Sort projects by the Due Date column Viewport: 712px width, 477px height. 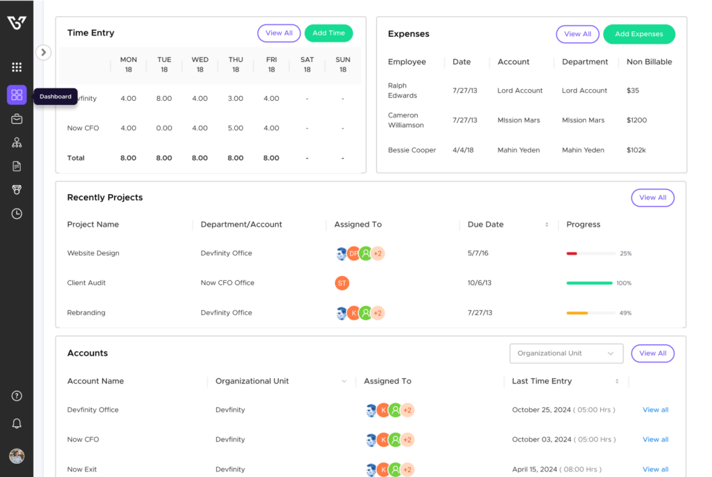pyautogui.click(x=547, y=225)
